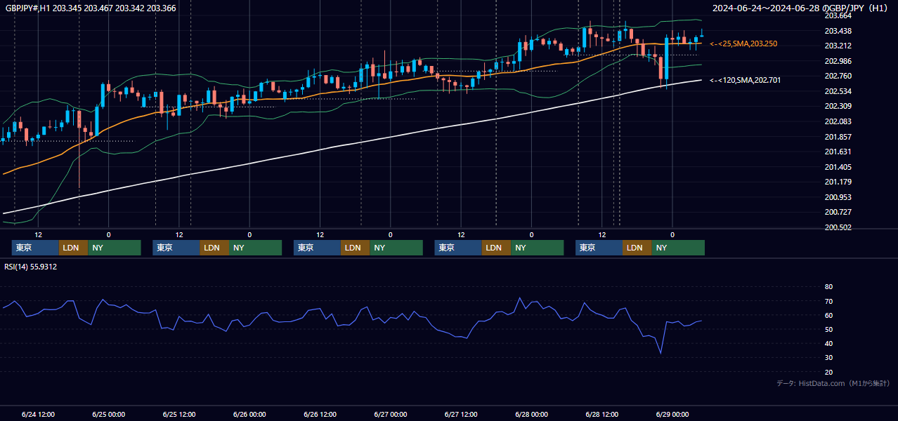Select the 6/25 00:00 date label

[108, 415]
